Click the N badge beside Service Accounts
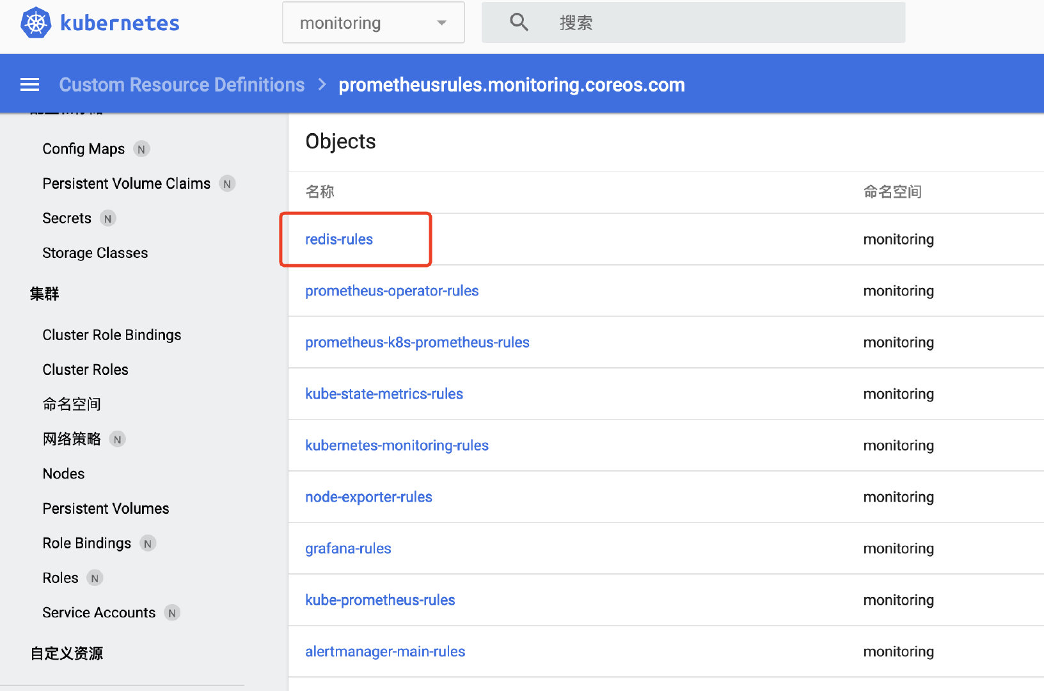 pyautogui.click(x=171, y=612)
